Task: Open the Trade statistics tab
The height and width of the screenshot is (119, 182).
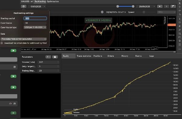Action: click(84, 56)
